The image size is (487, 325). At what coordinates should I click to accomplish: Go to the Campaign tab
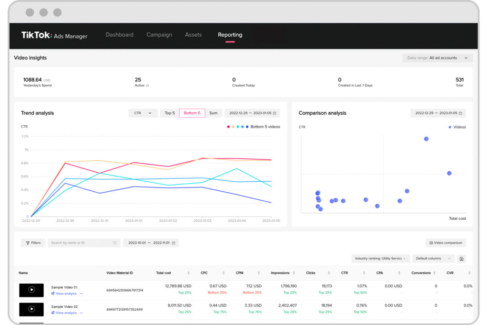click(x=159, y=35)
